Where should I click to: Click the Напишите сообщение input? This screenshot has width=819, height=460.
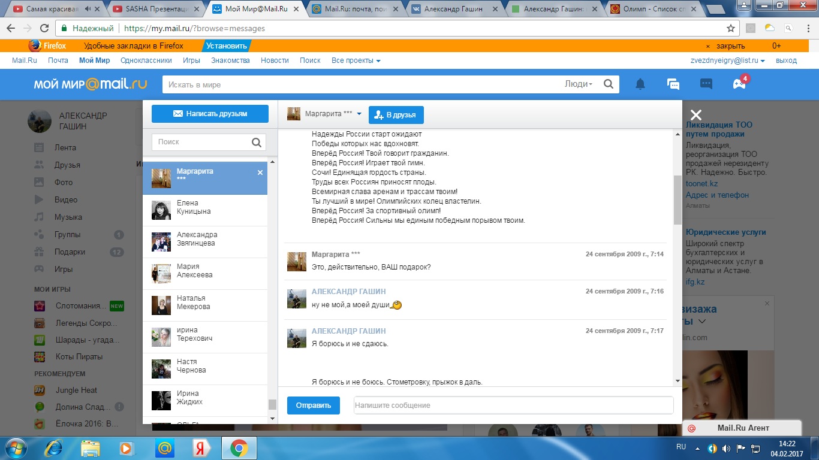tap(513, 405)
